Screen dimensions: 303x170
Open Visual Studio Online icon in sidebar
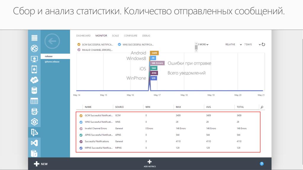[34, 143]
